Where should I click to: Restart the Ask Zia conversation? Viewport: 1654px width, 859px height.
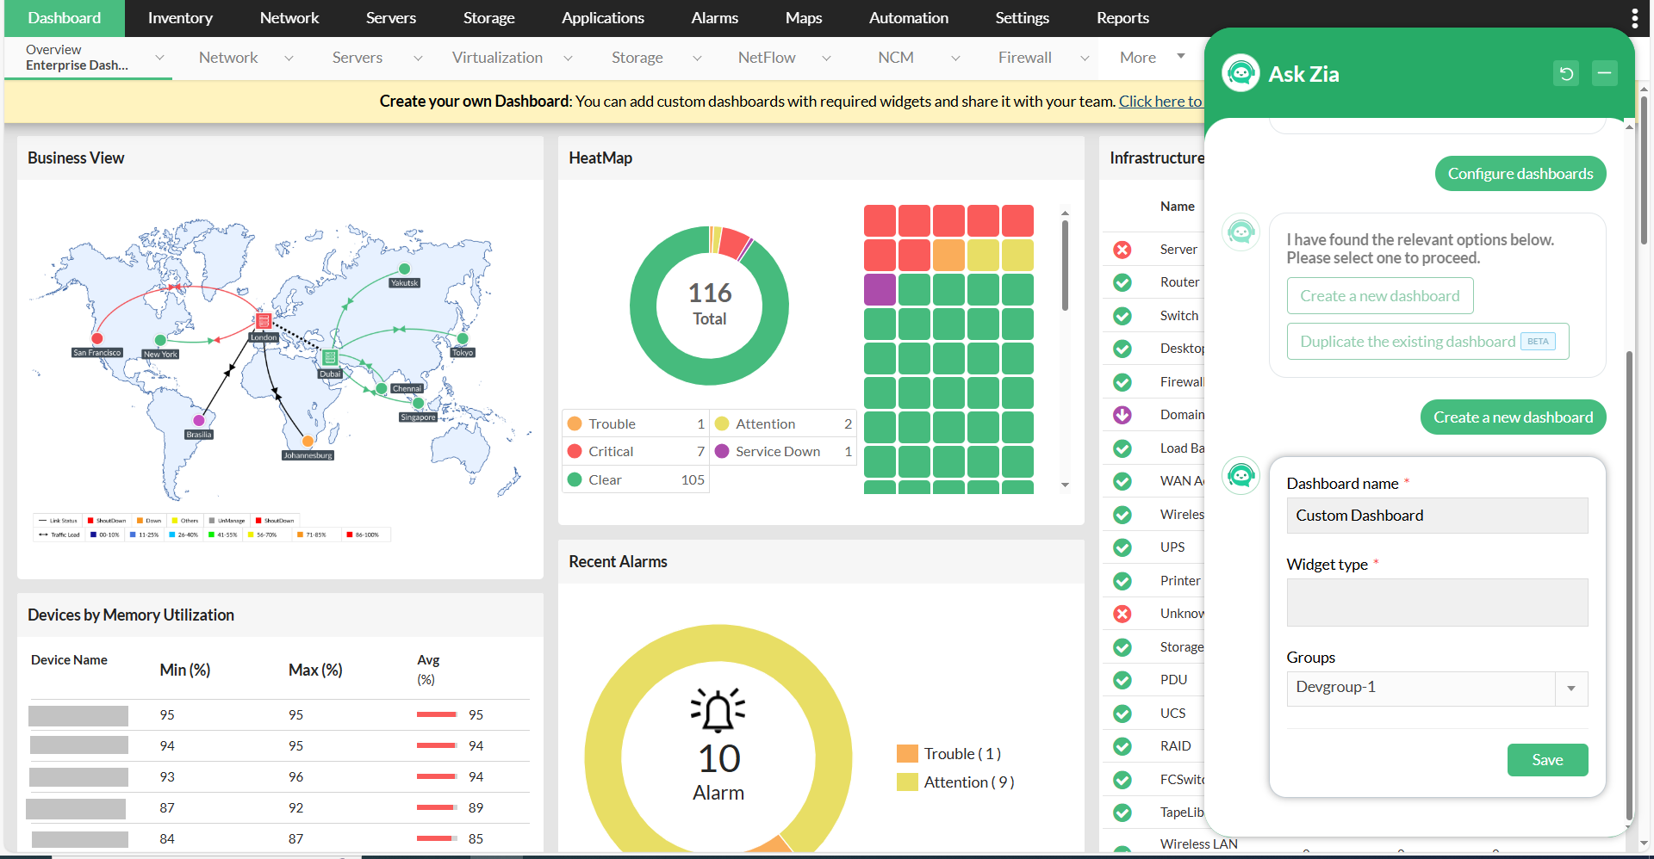click(1566, 73)
